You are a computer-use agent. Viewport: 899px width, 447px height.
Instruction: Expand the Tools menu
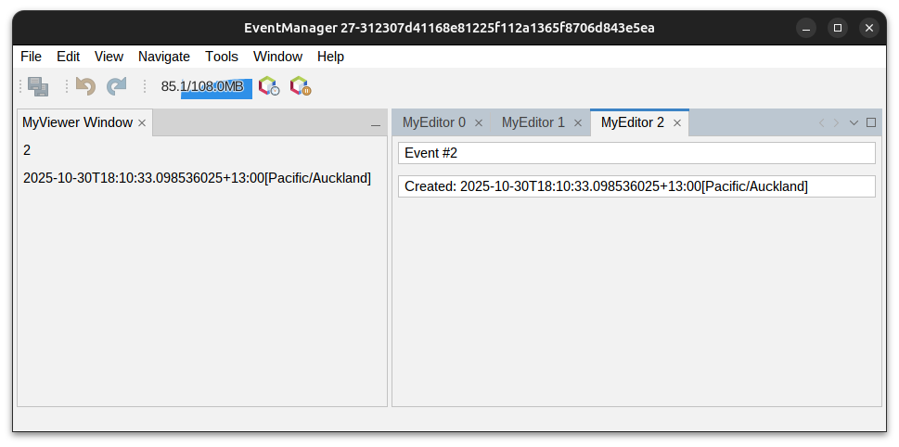[x=222, y=57]
